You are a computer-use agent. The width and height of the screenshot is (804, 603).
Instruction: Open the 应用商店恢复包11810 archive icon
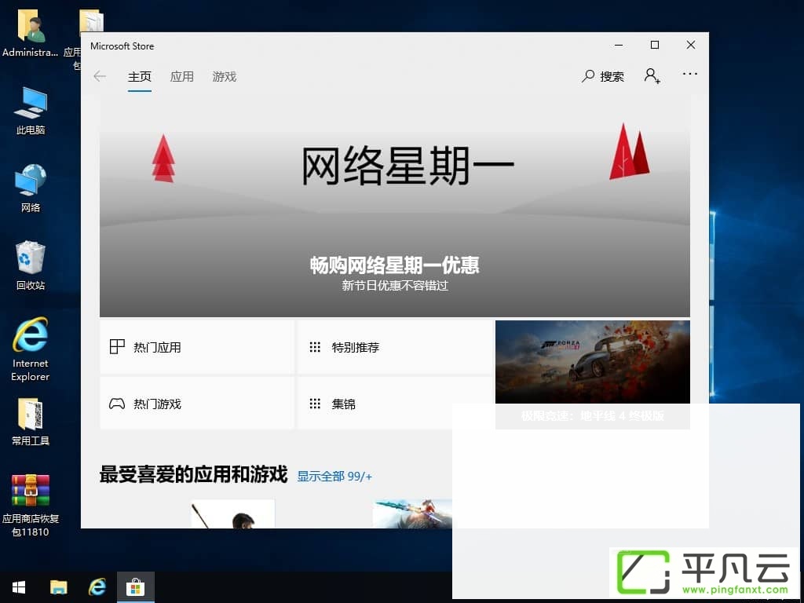pyautogui.click(x=31, y=505)
